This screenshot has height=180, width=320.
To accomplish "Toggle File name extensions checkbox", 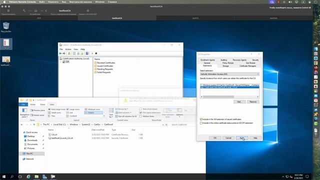I will pos(140,112).
